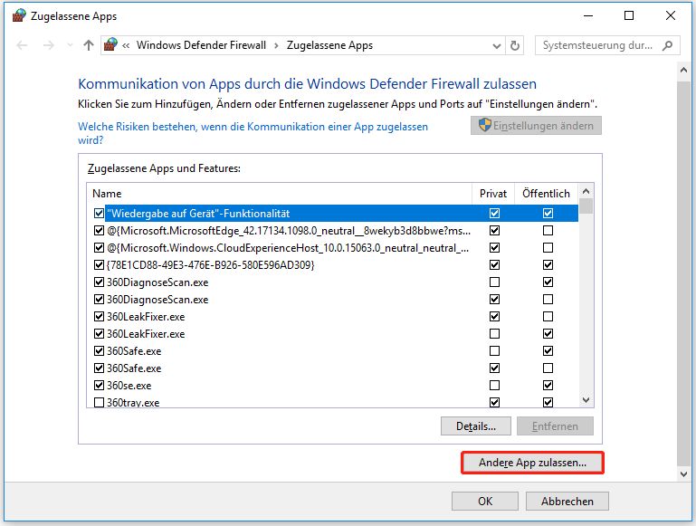Minimize the Zugelassene Apps window

pos(588,15)
